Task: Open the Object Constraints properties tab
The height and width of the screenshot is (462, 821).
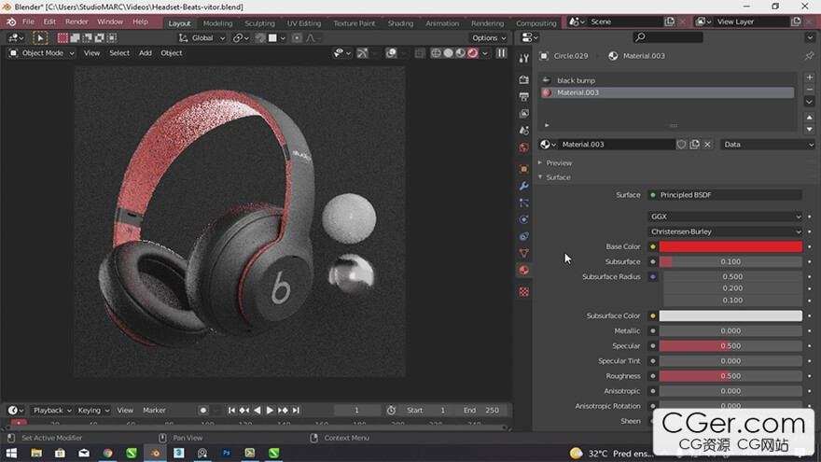Action: pyautogui.click(x=523, y=236)
